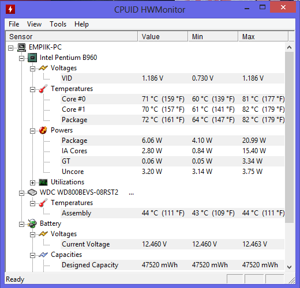Select the Intel Pentium B960 chip icon
This screenshot has width=300, height=288.
click(x=32, y=58)
